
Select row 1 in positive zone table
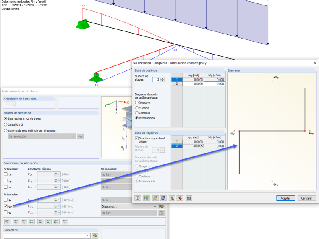[x=177, y=80]
